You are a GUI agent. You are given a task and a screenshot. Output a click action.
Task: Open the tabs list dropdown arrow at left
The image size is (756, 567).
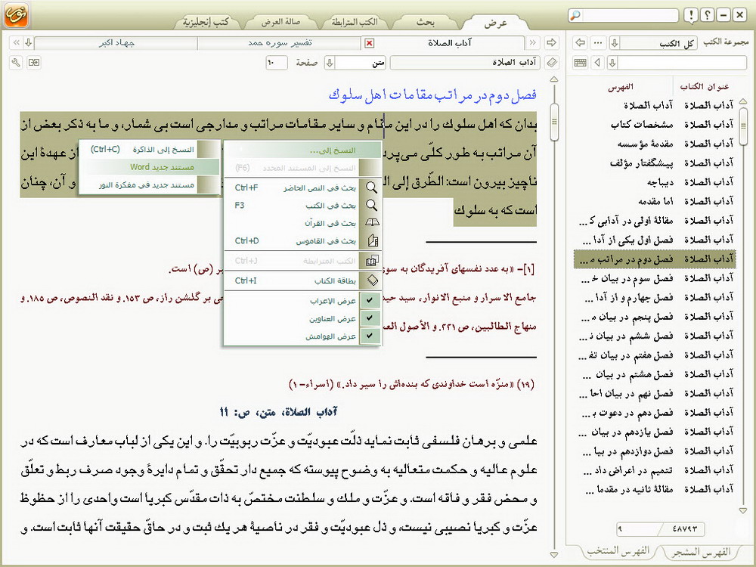(29, 43)
